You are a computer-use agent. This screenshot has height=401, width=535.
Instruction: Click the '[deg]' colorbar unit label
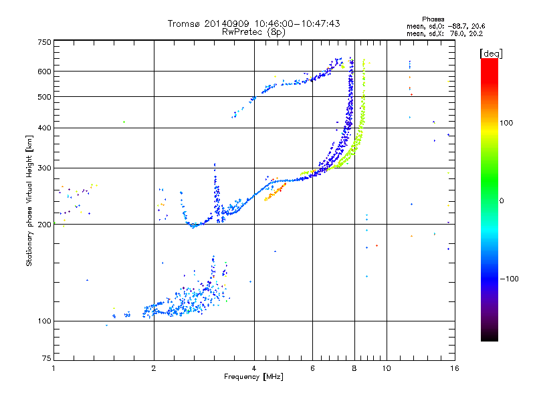tap(491, 53)
